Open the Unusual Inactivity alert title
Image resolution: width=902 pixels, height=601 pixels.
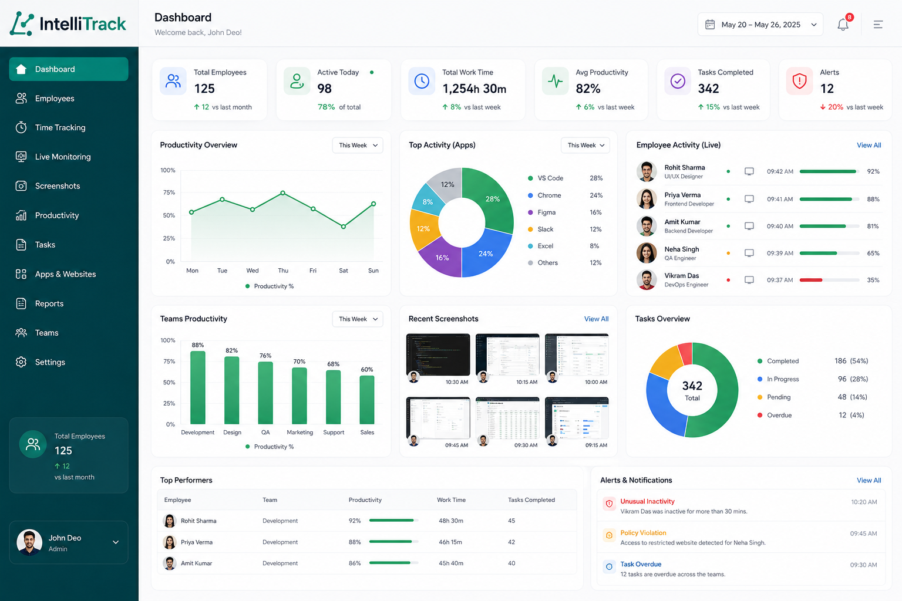pyautogui.click(x=647, y=501)
